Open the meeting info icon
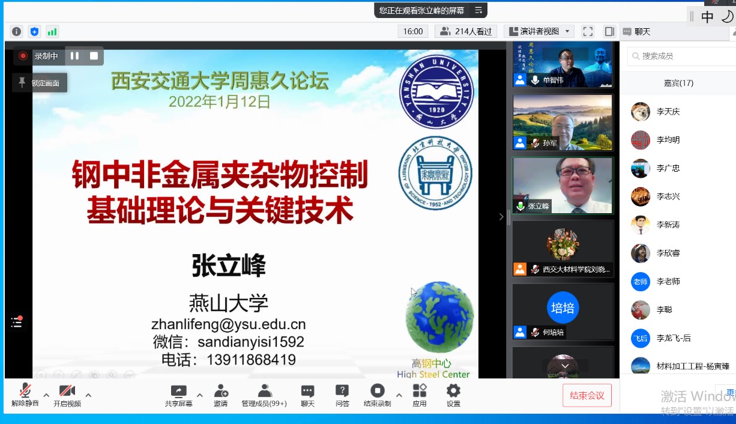 tap(17, 32)
